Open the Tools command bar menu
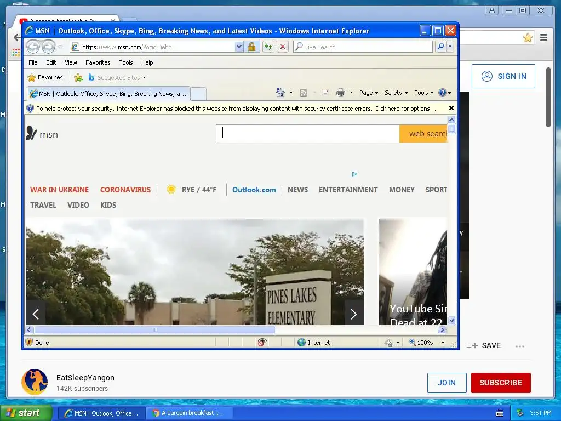 [x=423, y=93]
